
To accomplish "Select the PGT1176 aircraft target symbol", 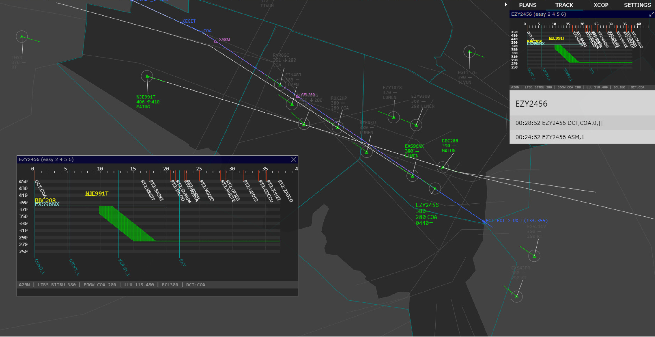I will (x=469, y=52).
